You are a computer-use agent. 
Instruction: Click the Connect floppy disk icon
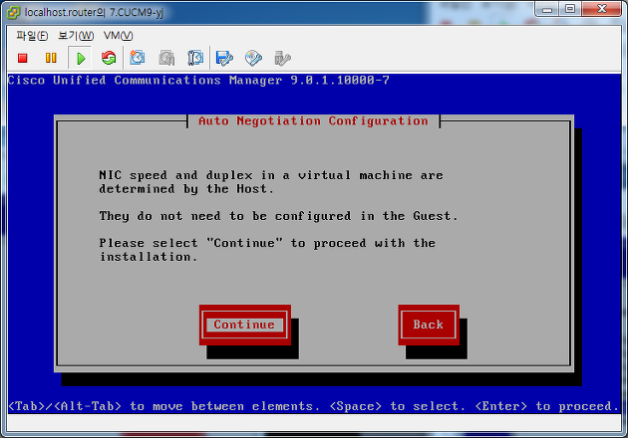tap(224, 59)
